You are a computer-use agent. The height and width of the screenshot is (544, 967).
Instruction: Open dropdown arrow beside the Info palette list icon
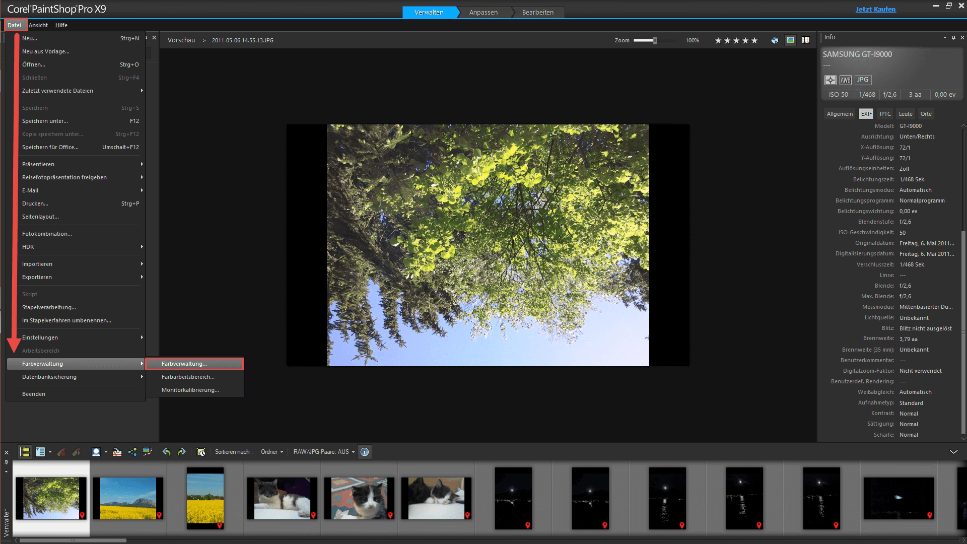pos(50,452)
